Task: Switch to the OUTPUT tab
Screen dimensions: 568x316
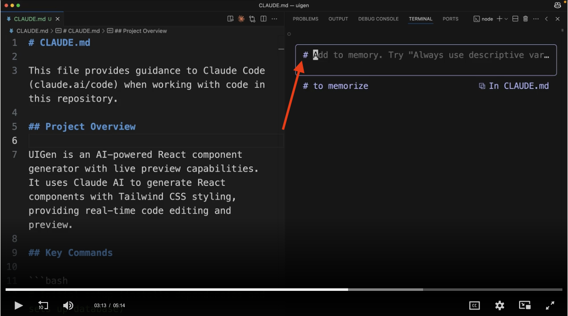Action: click(x=338, y=19)
